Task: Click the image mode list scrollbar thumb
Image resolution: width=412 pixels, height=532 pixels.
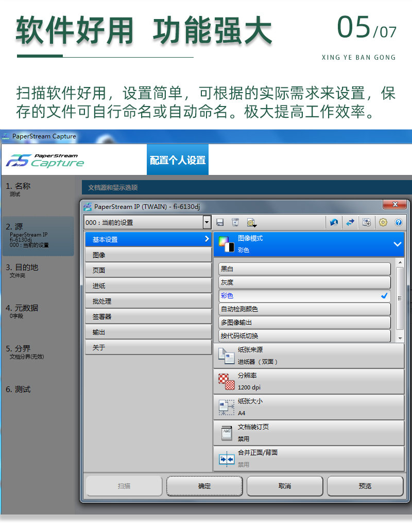Action: coord(400,298)
